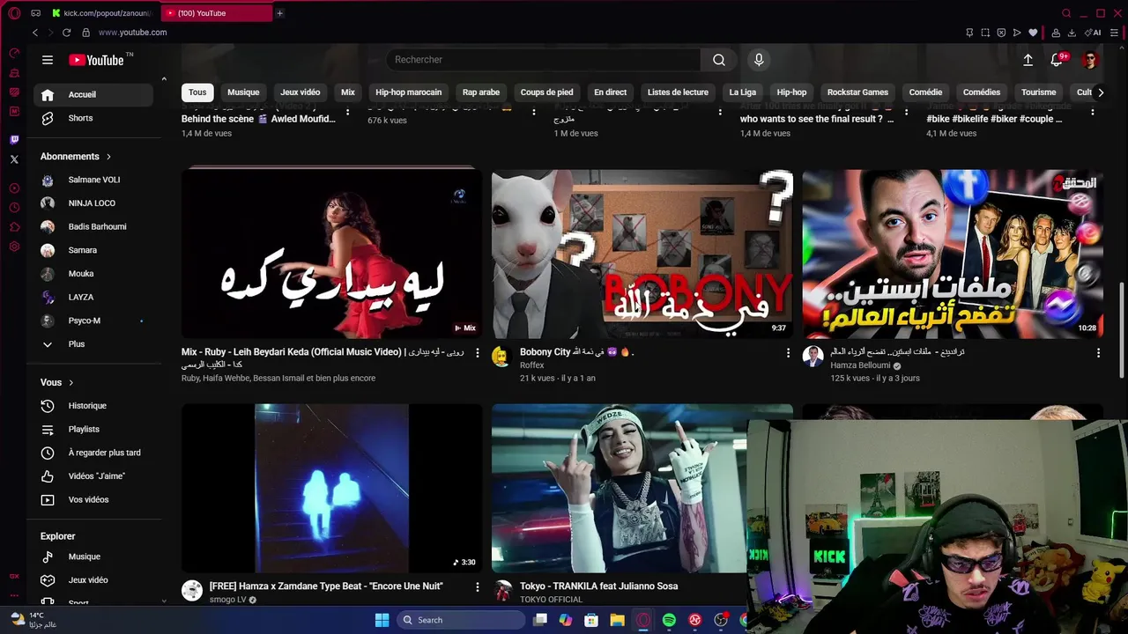
Task: Open options for Hamza x Zamdane beat
Action: (478, 587)
